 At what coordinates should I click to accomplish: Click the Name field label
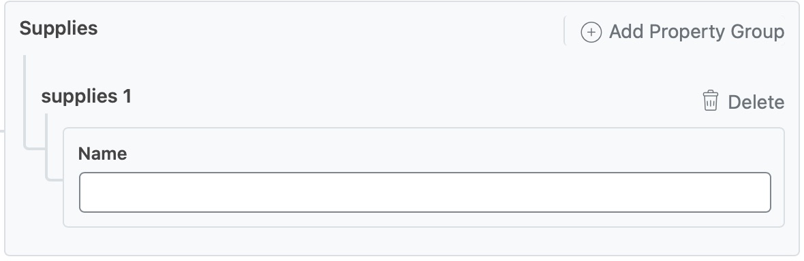103,154
